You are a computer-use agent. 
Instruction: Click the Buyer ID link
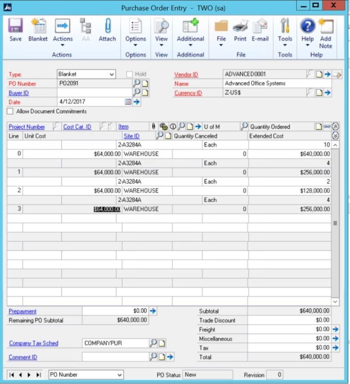pos(19,93)
